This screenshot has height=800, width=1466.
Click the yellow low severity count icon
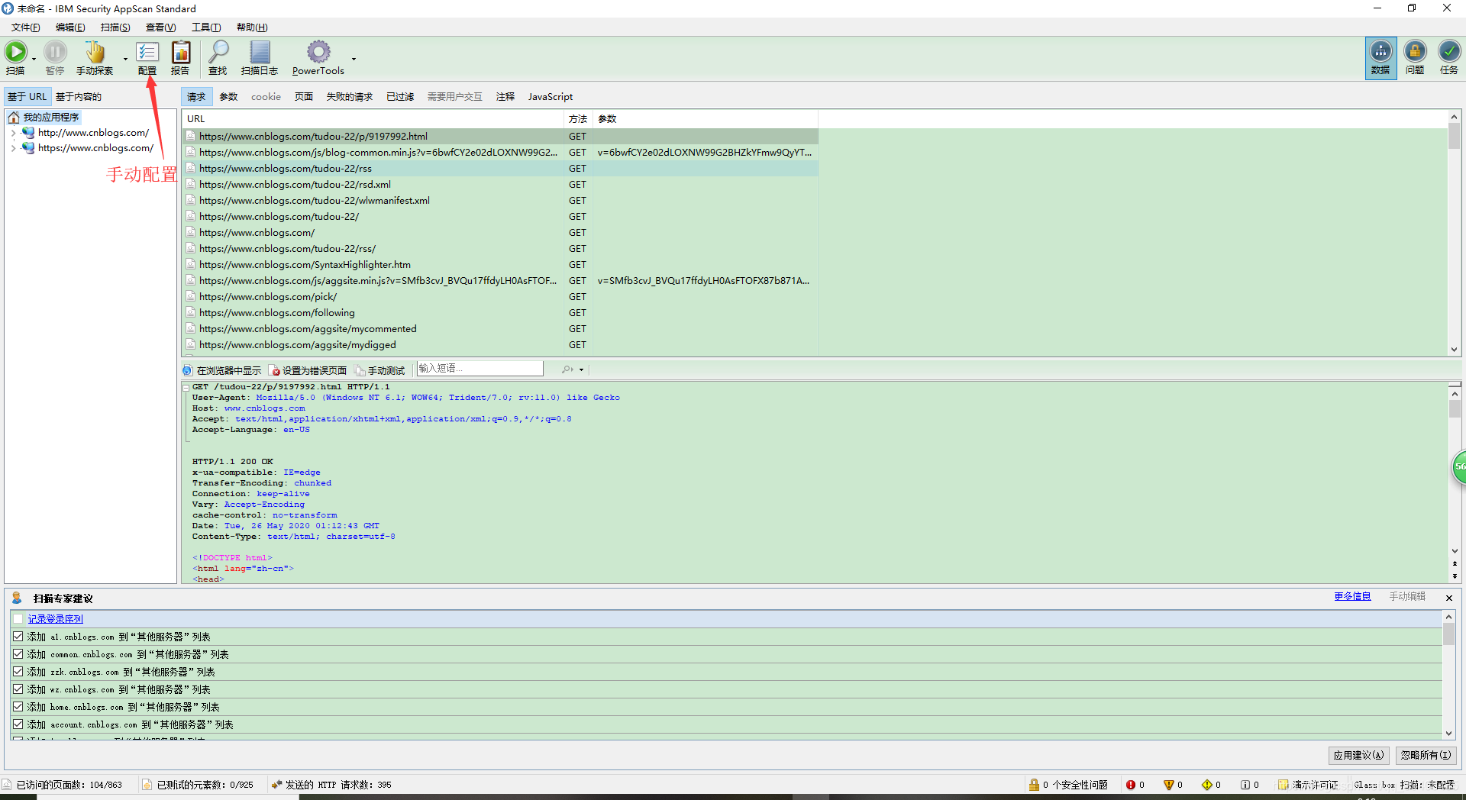pyautogui.click(x=1207, y=785)
